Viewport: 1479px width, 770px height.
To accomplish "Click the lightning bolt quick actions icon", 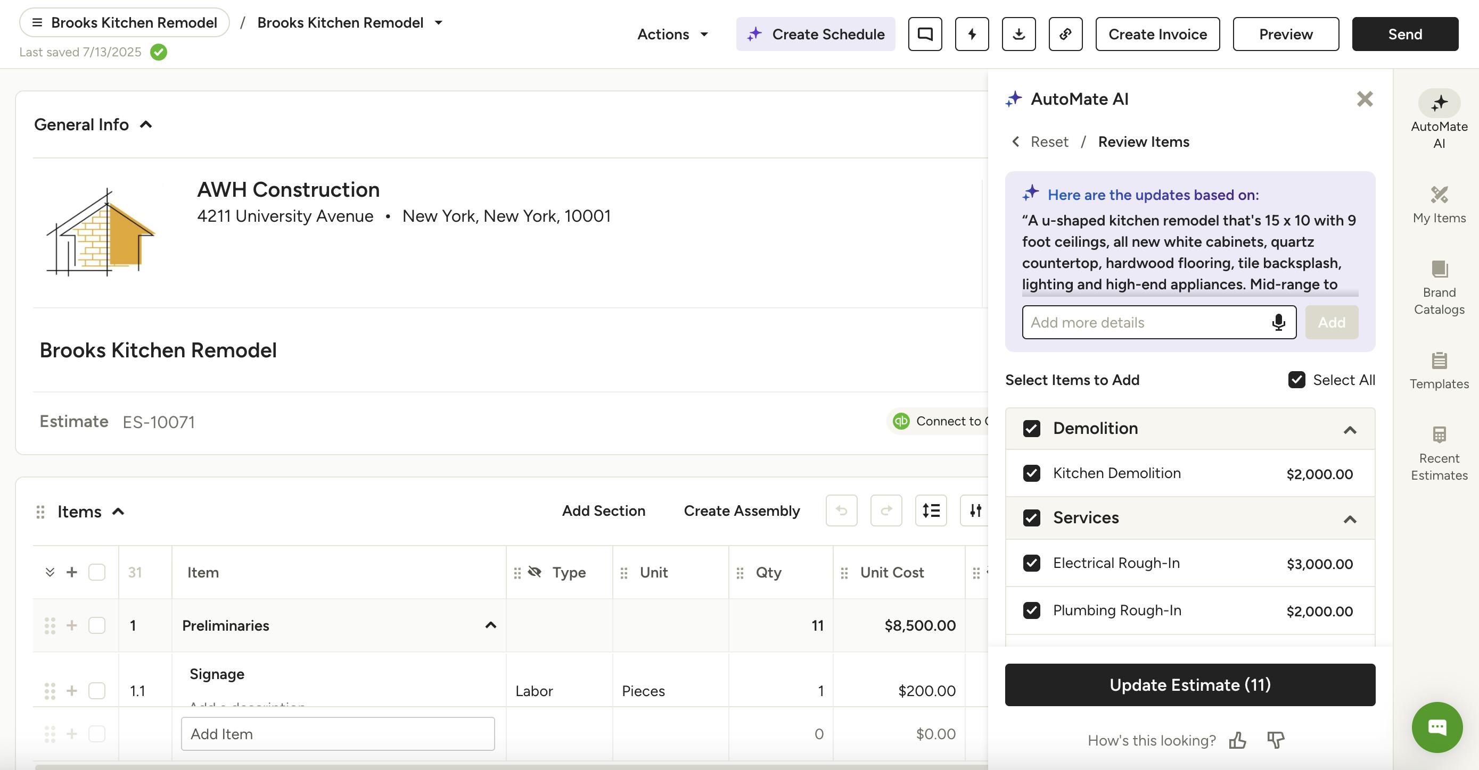I will [x=972, y=35].
